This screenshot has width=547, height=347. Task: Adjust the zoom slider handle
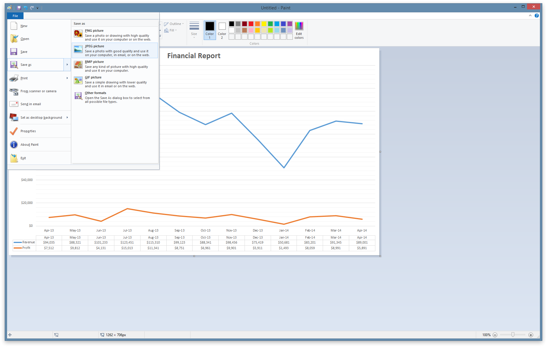pyautogui.click(x=513, y=335)
